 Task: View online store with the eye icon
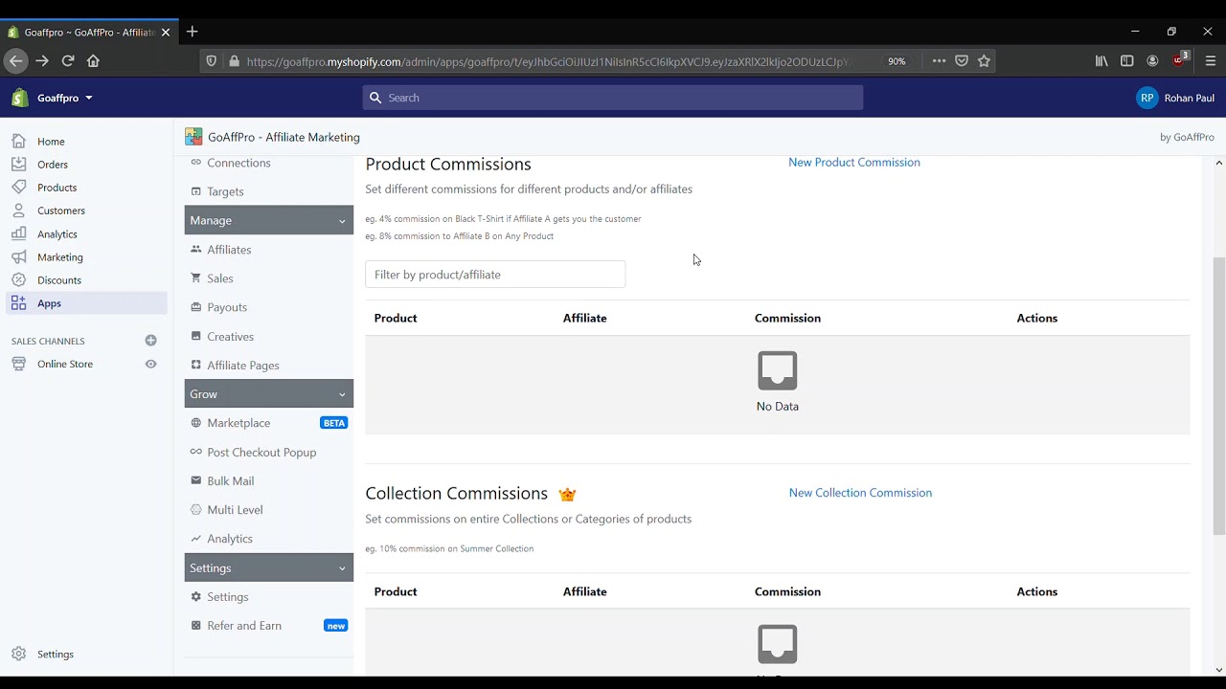[150, 364]
